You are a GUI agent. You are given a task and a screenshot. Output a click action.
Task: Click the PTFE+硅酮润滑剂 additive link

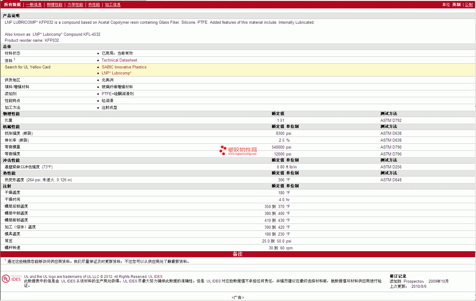[x=118, y=94]
